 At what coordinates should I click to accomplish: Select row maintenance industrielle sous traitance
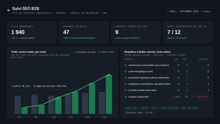point(166,65)
